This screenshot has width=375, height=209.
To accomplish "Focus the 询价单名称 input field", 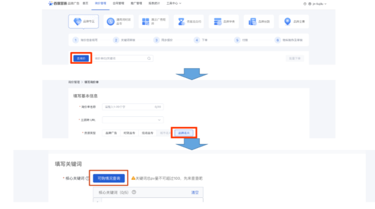I will click(x=133, y=107).
